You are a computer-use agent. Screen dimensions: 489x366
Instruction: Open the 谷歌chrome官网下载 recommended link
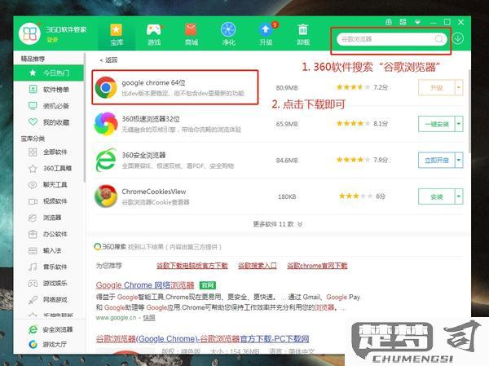point(317,266)
